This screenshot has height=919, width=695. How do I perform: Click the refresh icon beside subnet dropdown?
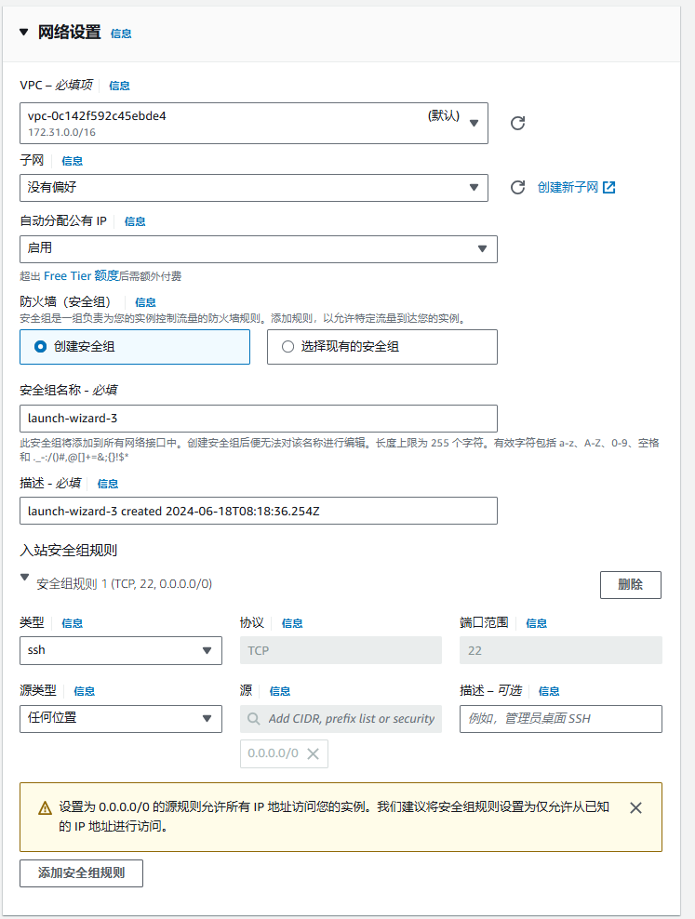pyautogui.click(x=518, y=188)
